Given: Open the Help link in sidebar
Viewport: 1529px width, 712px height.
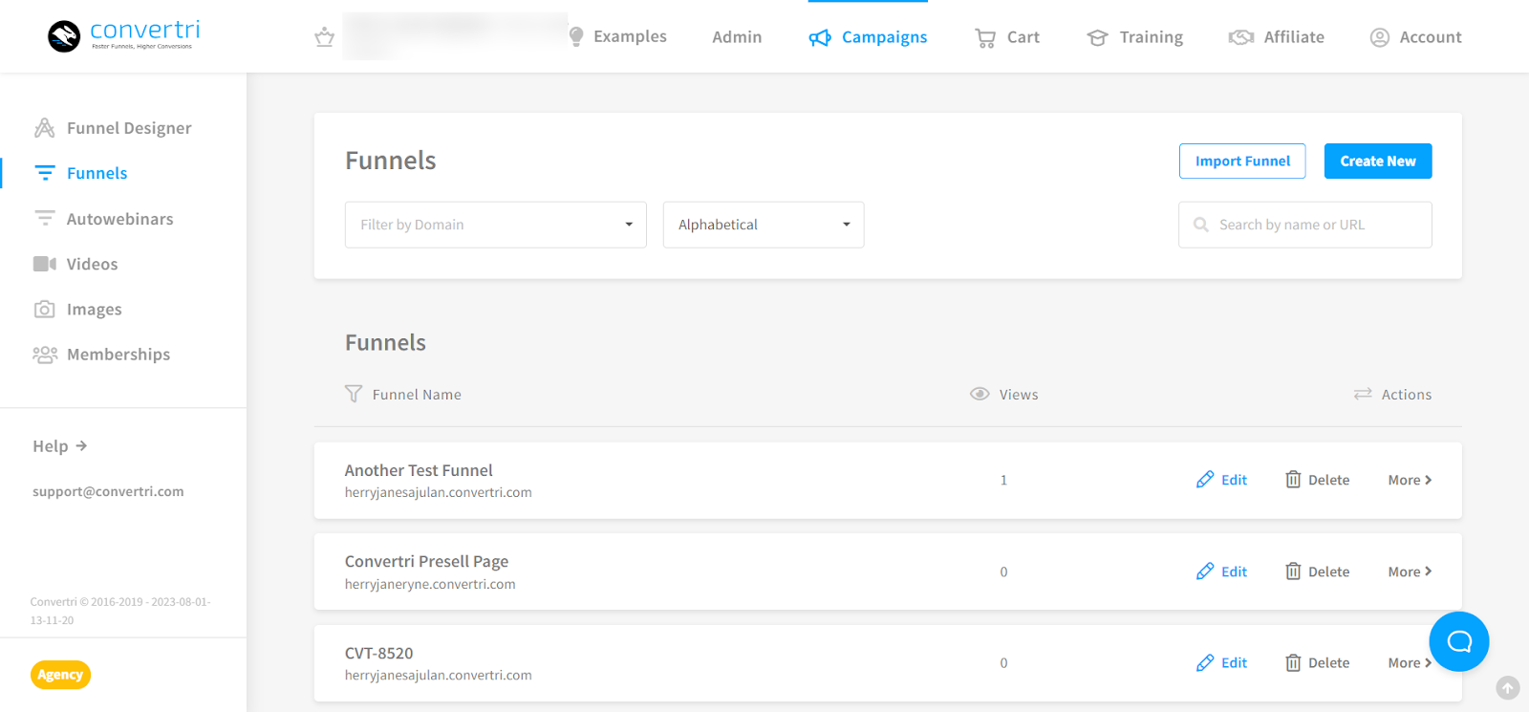Looking at the screenshot, I should coord(59,446).
